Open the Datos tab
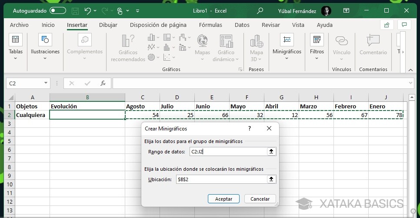 (x=242, y=25)
